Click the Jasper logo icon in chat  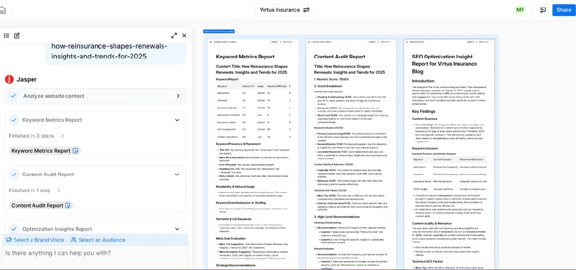9,79
